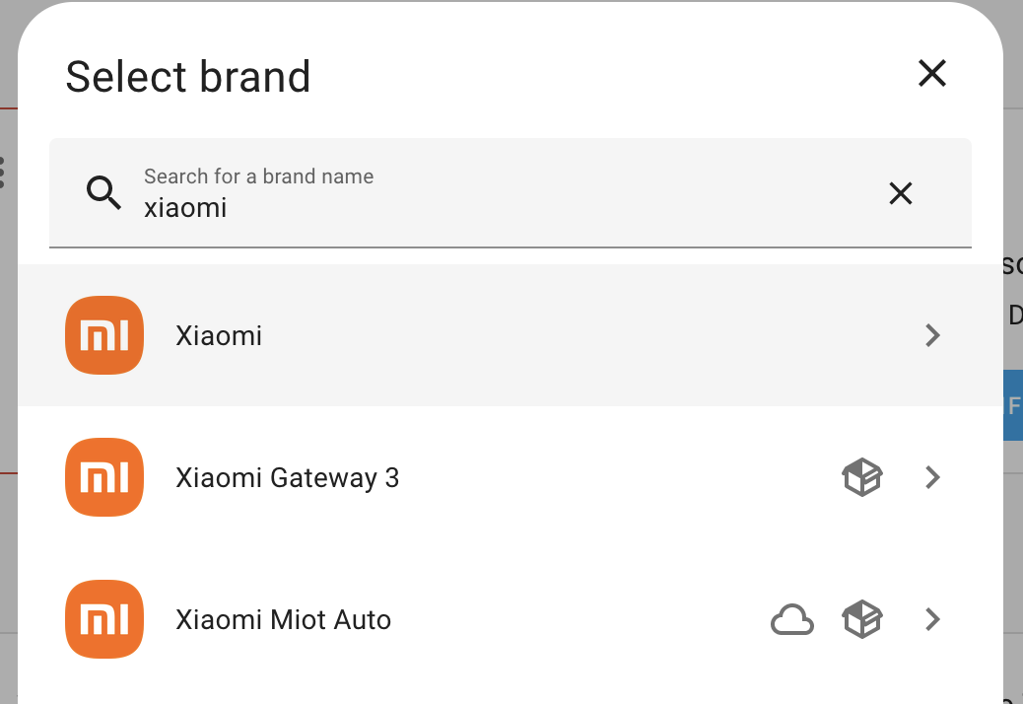Expand Xiaomi Miot Auto using its chevron
This screenshot has width=1023, height=704.
coord(932,619)
